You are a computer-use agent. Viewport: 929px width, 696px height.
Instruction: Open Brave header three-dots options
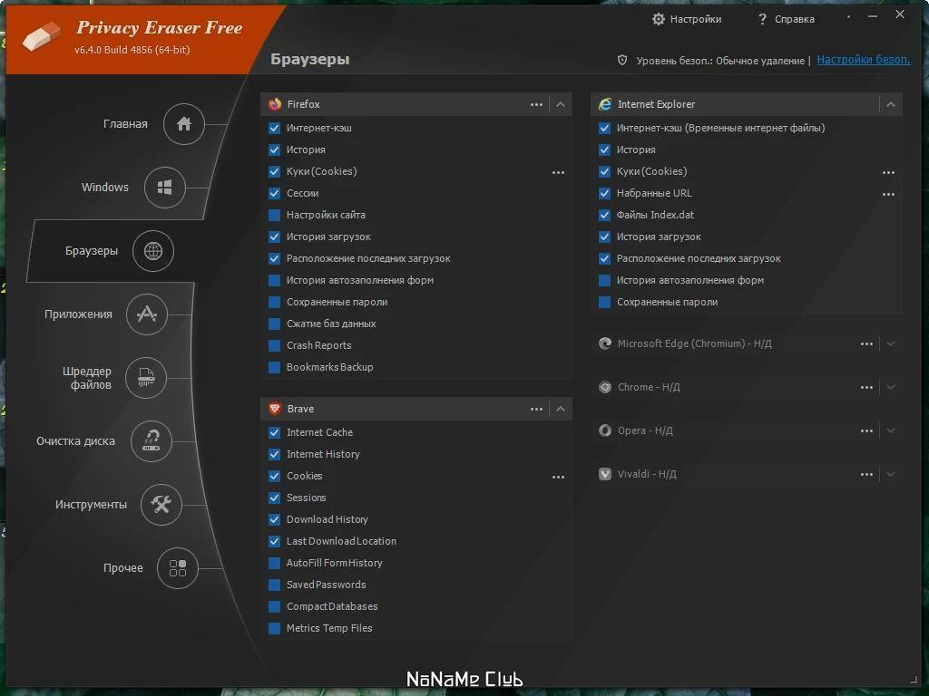pyautogui.click(x=537, y=409)
